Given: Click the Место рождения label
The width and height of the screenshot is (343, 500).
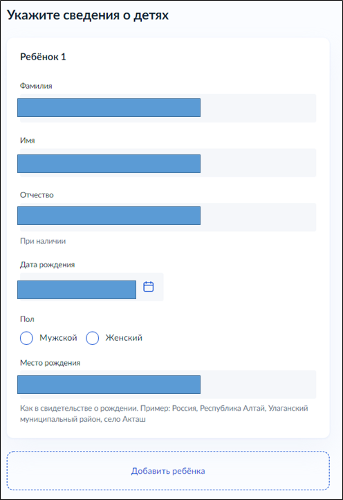Looking at the screenshot, I should tap(50, 363).
